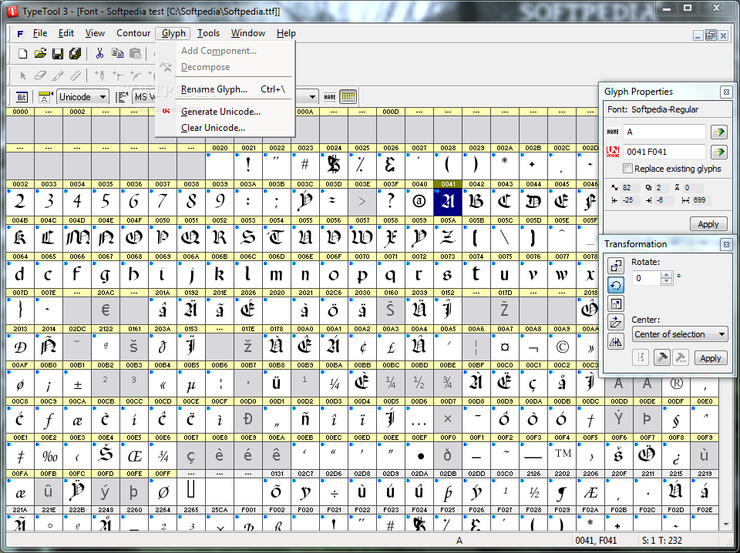The width and height of the screenshot is (740, 553).
Task: Click Apply in Glyph Properties panel
Action: pyautogui.click(x=708, y=224)
